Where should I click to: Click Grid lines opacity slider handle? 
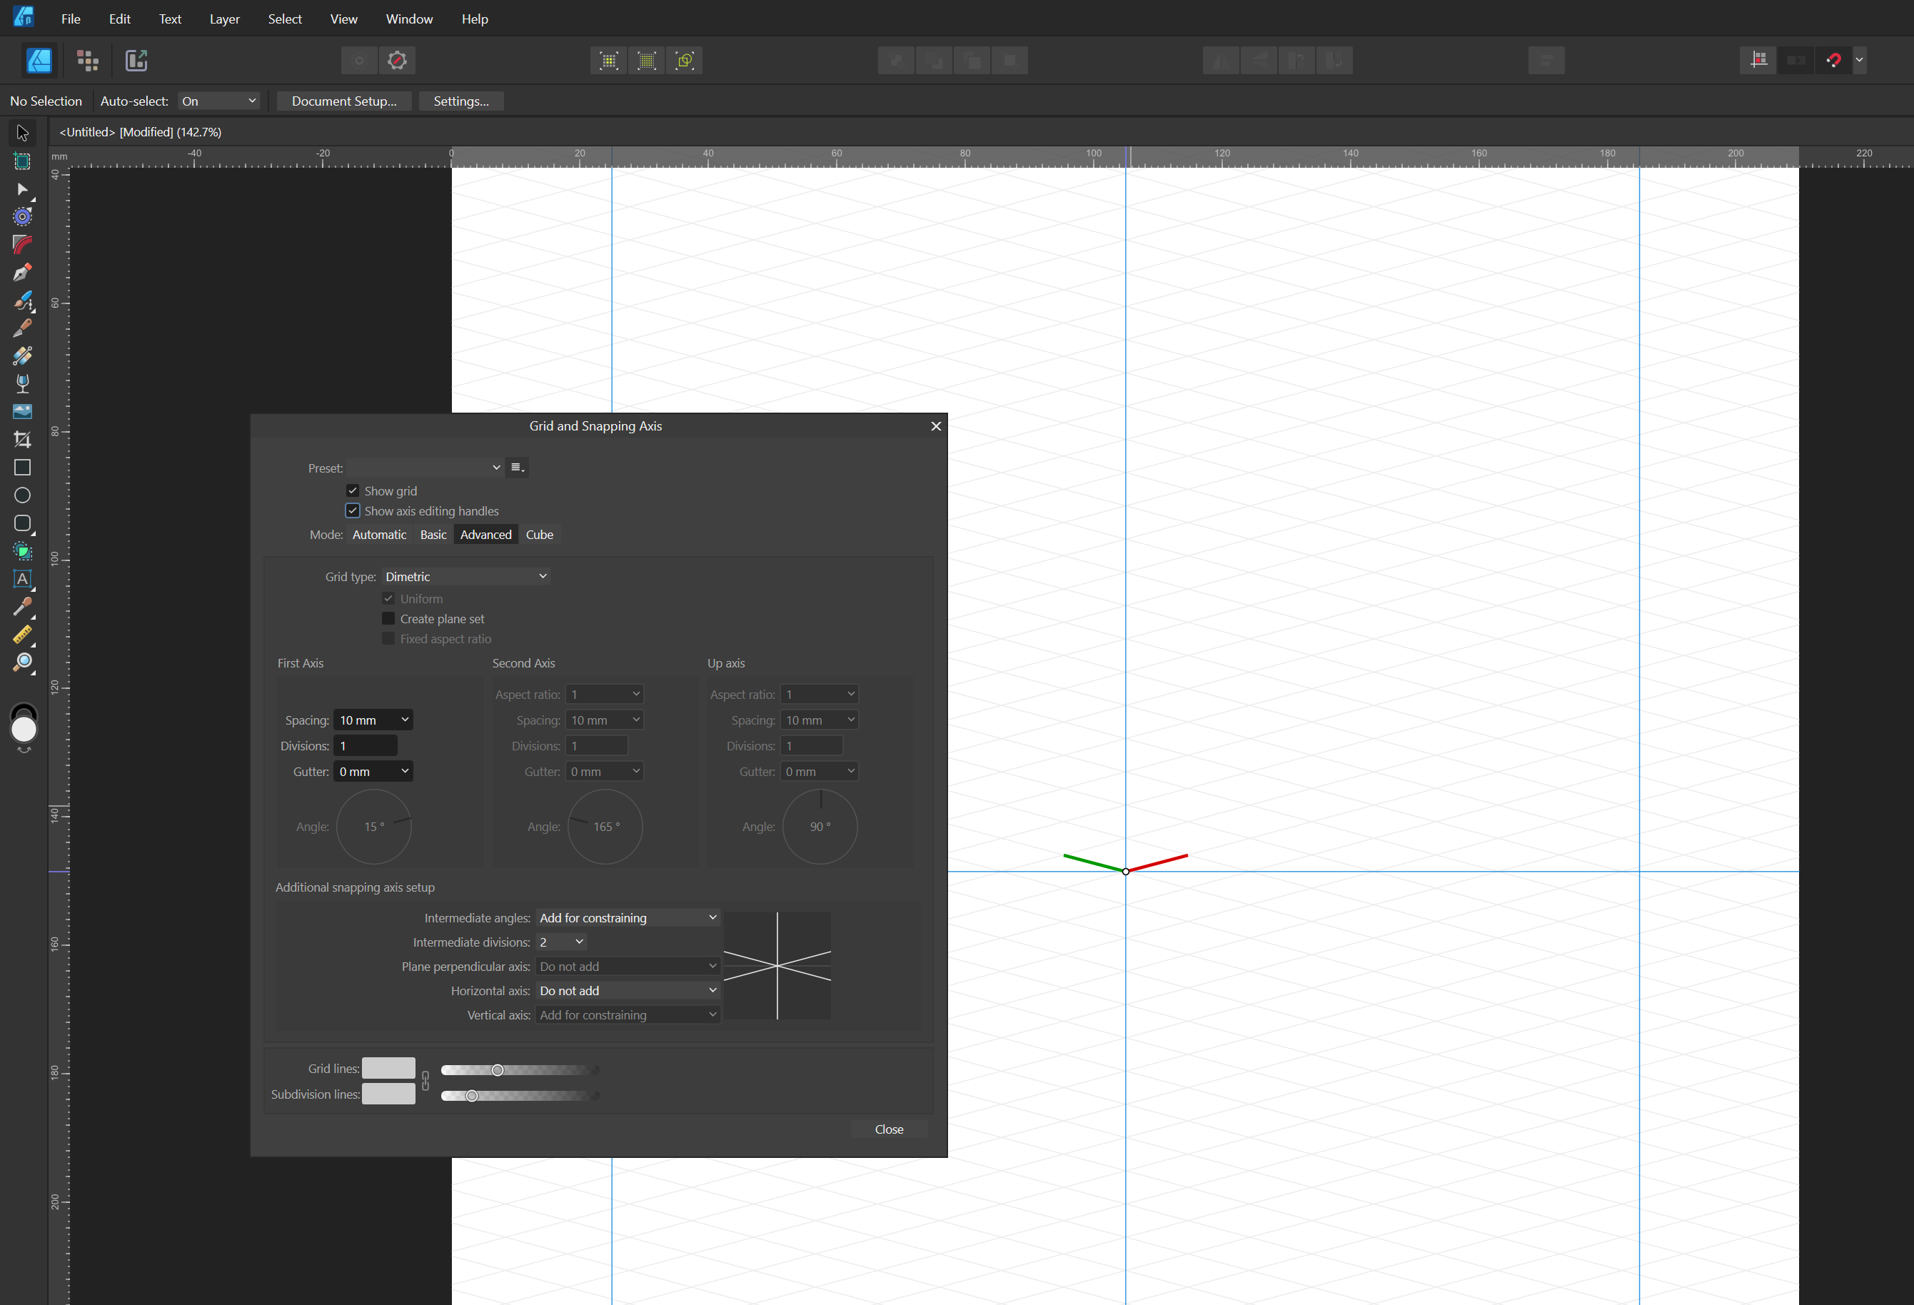(498, 1069)
